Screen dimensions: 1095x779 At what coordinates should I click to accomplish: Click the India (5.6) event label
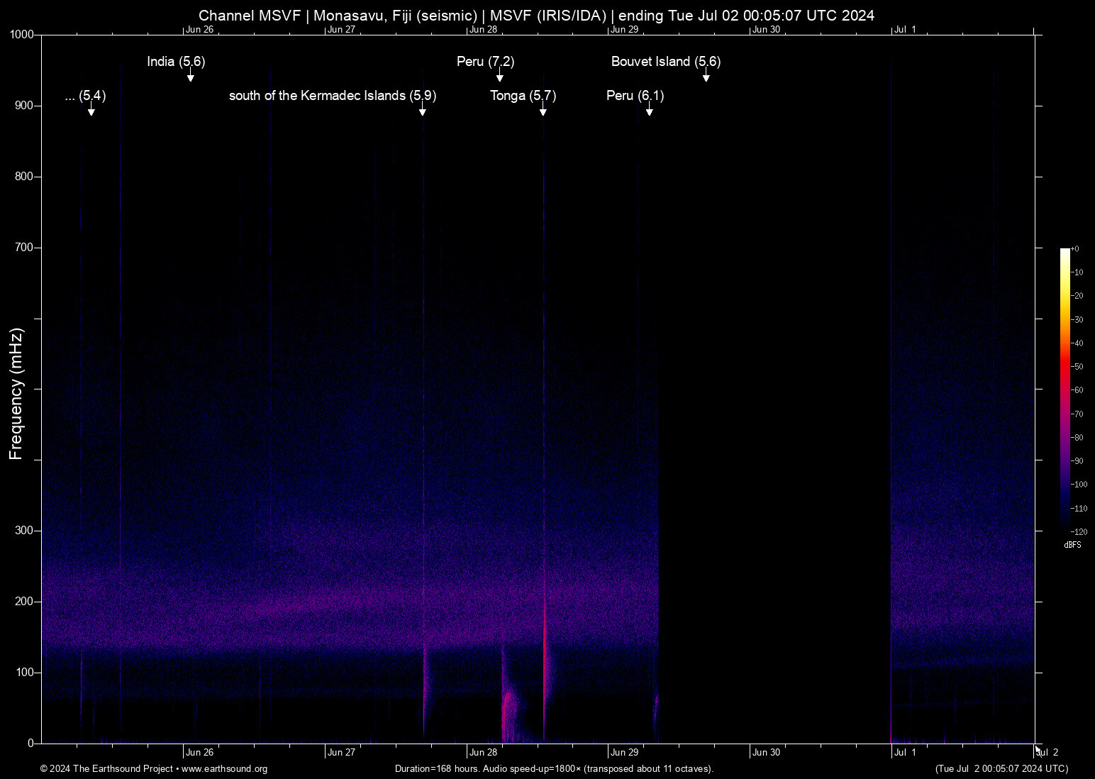click(x=176, y=62)
